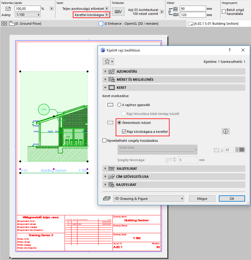Enable 'Nyomtatható szegély hozzáadása' checkbox

point(104,141)
